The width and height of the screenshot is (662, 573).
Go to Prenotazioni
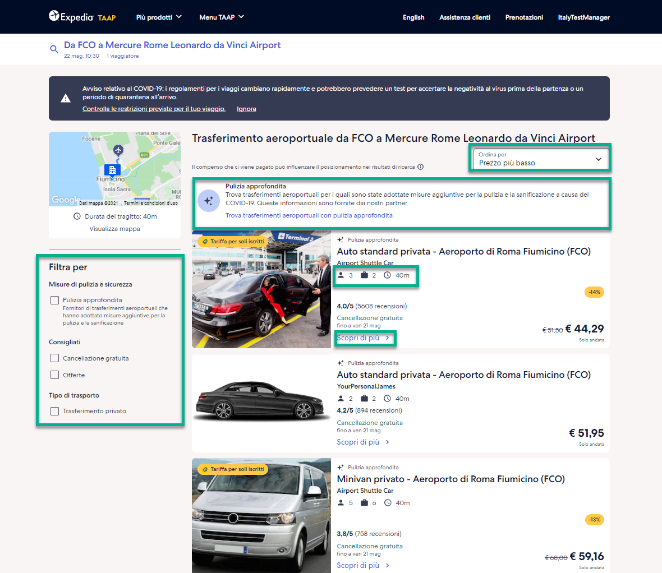coord(524,17)
